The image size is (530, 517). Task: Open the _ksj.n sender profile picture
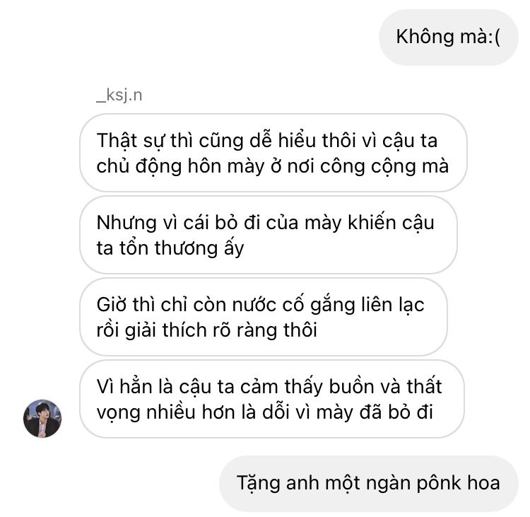coord(42,419)
